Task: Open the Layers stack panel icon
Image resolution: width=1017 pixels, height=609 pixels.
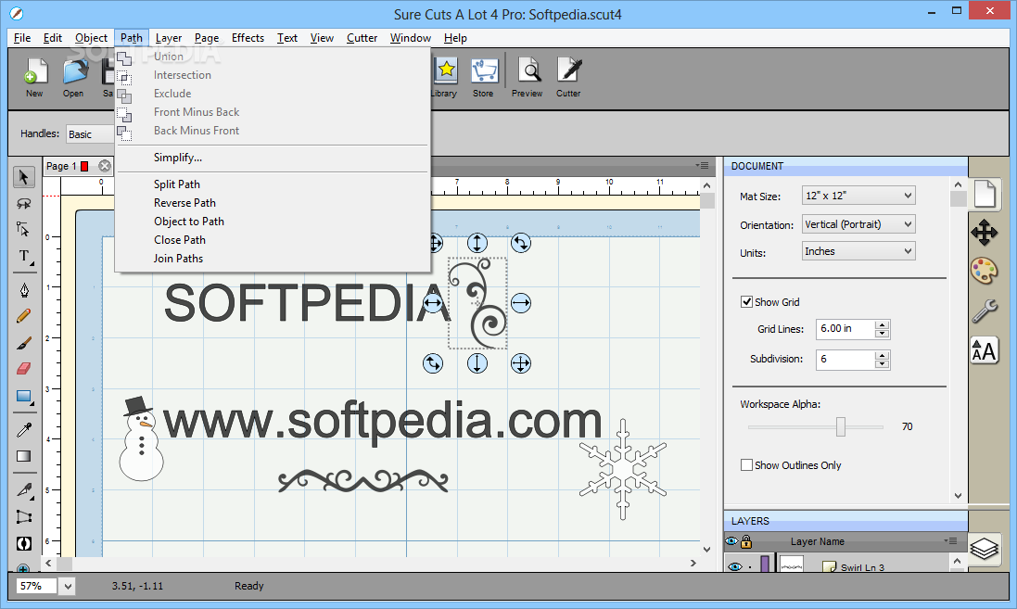Action: tap(985, 550)
